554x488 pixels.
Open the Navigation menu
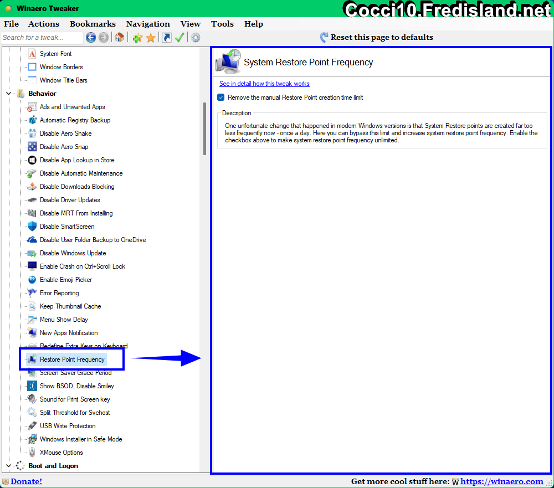(148, 24)
